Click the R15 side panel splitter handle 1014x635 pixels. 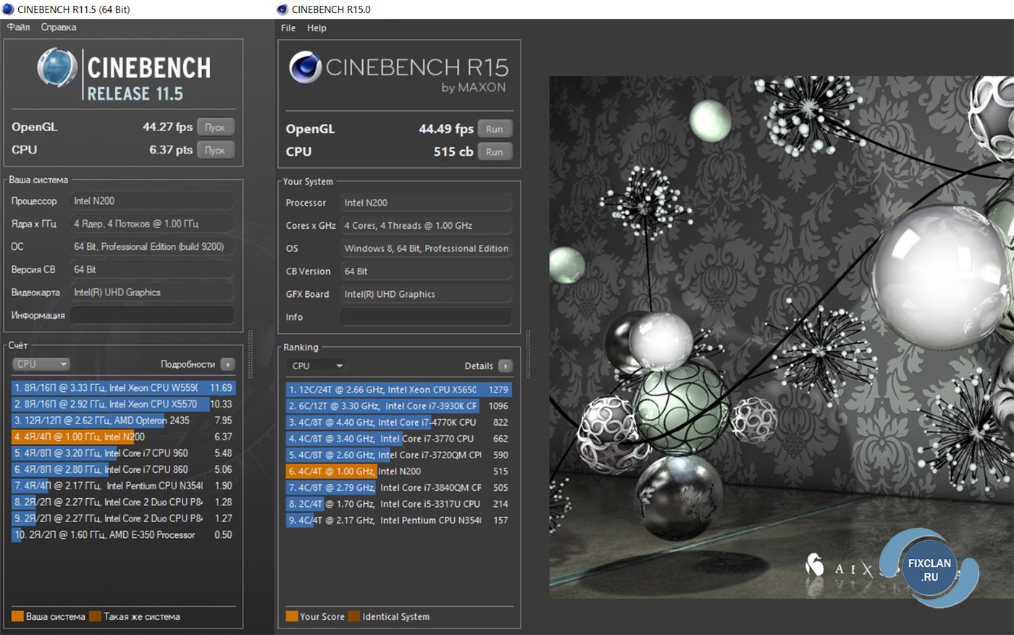[x=528, y=354]
